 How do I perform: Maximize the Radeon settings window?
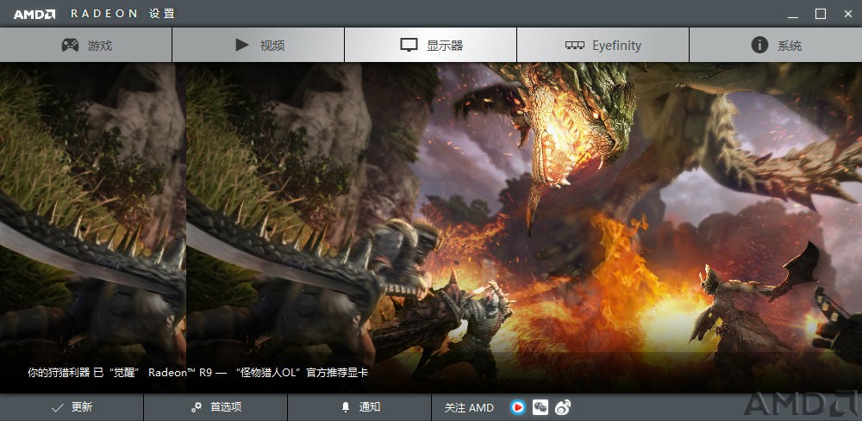821,15
